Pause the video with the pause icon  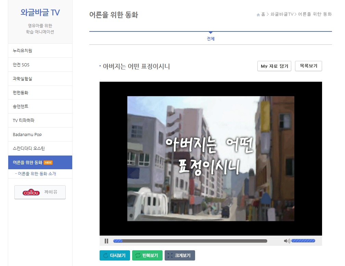(106, 241)
